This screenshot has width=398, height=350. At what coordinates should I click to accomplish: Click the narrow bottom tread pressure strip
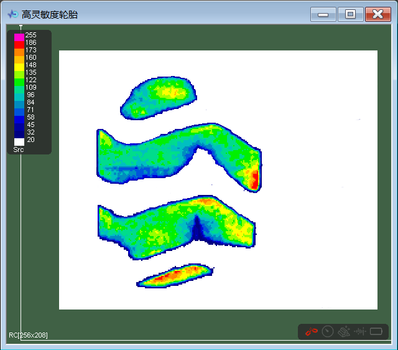[175, 276]
